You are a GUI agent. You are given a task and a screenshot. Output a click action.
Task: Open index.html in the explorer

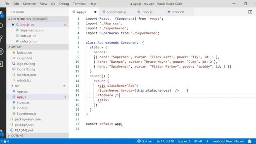point(38,58)
